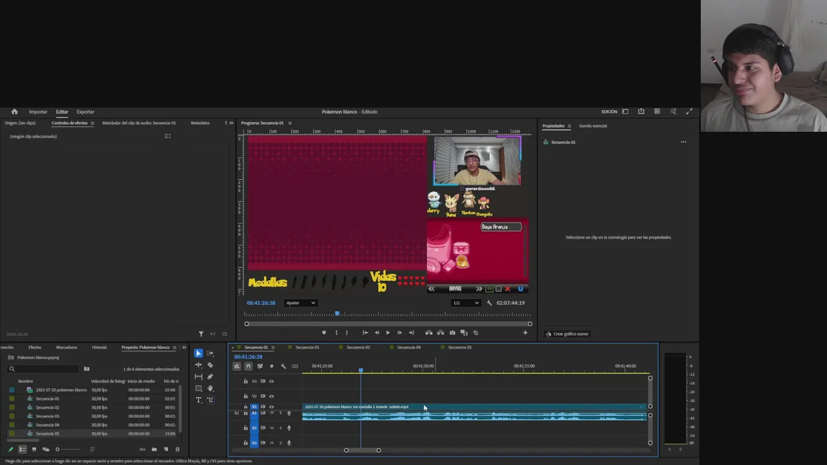Create new item in Project panel
The height and width of the screenshot is (465, 827).
tap(166, 449)
